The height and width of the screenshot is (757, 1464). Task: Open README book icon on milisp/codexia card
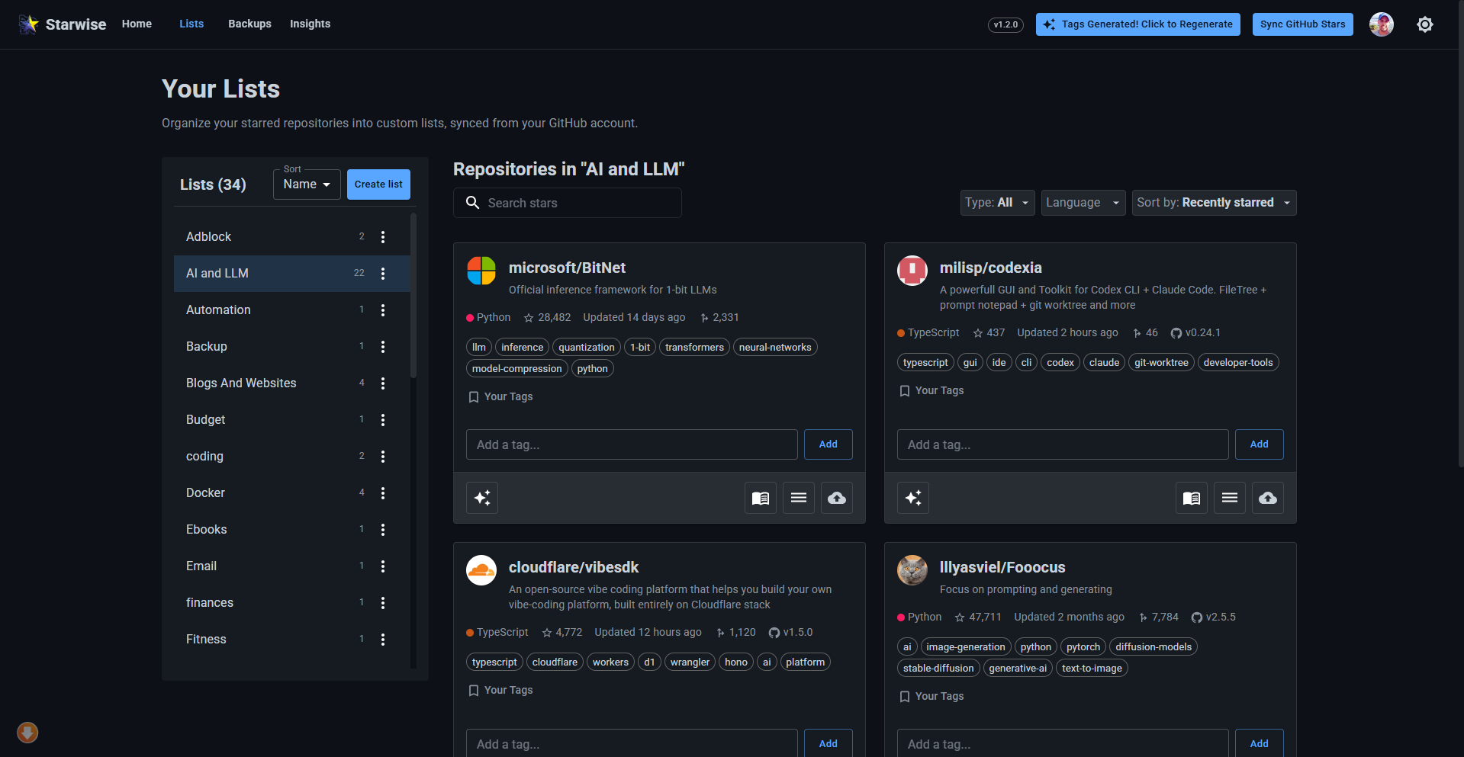pyautogui.click(x=1192, y=498)
